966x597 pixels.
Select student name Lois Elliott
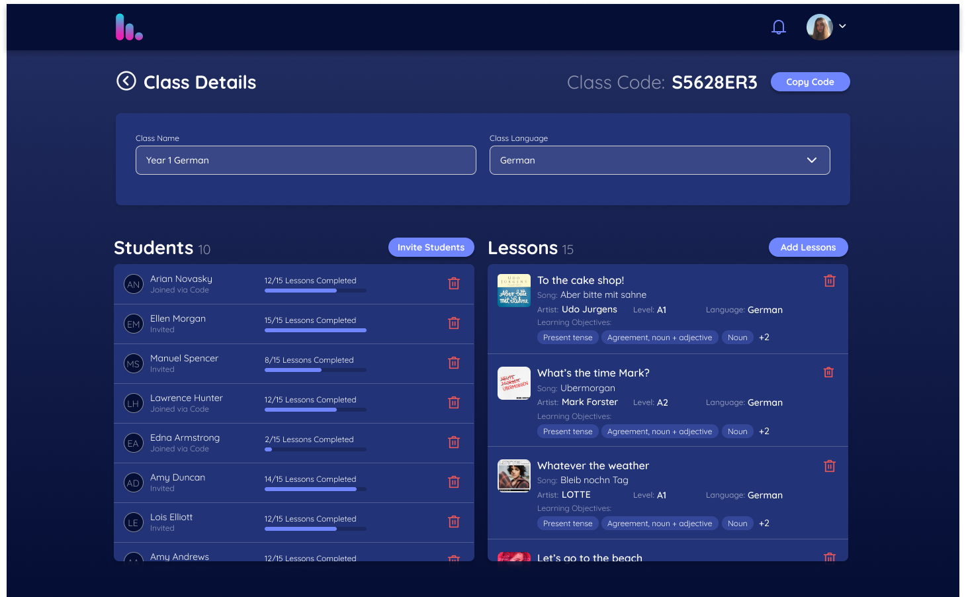click(171, 518)
